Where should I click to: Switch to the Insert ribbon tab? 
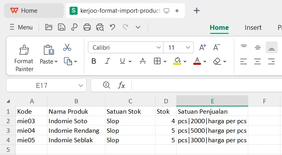coord(253,27)
